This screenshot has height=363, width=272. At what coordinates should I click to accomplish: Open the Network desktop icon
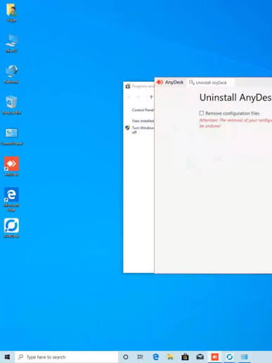click(x=11, y=75)
